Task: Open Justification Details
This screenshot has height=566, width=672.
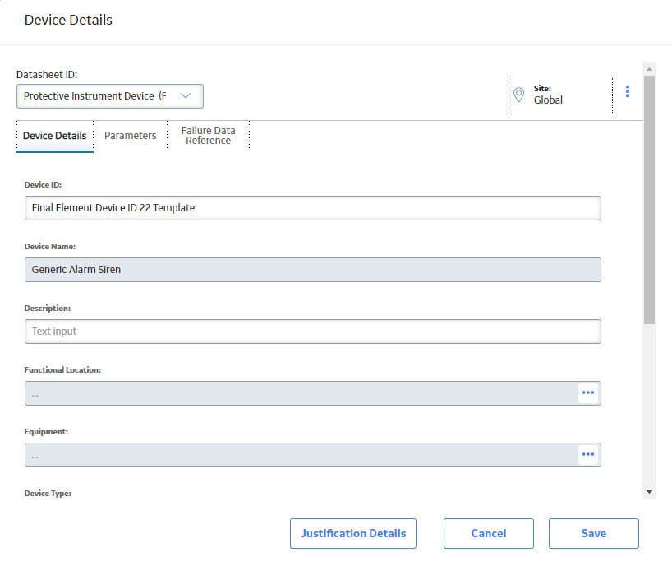Action: click(x=353, y=533)
